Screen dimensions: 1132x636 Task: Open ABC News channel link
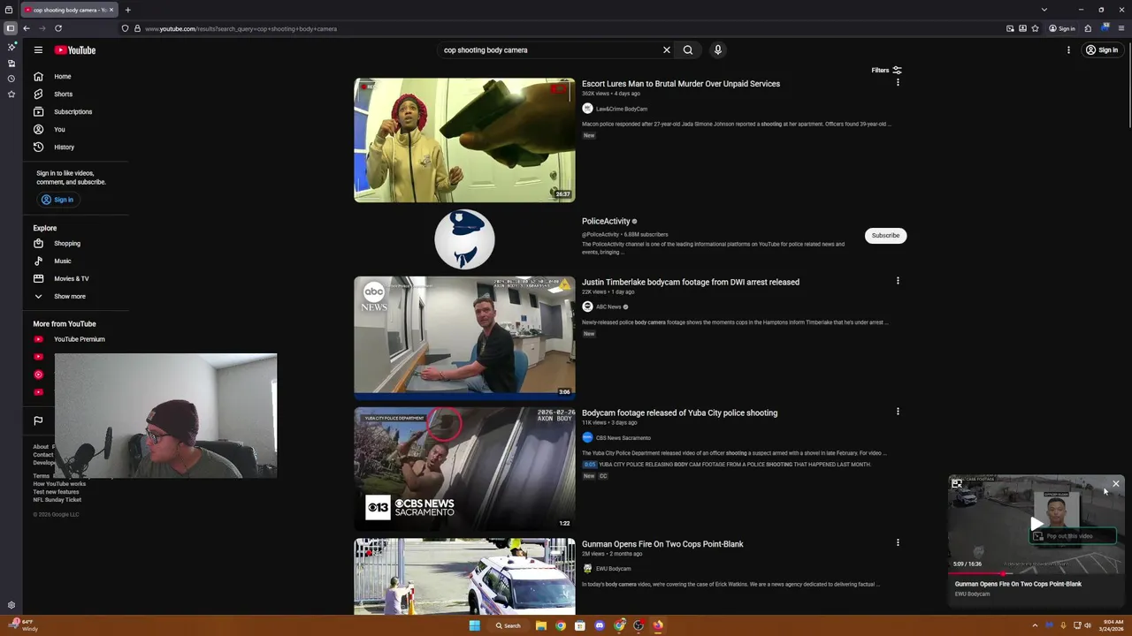[608, 307]
